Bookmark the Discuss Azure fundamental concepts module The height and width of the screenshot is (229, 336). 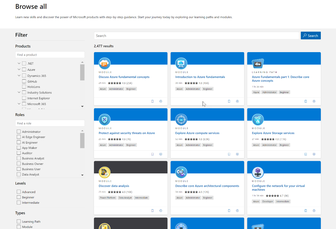pos(153,101)
